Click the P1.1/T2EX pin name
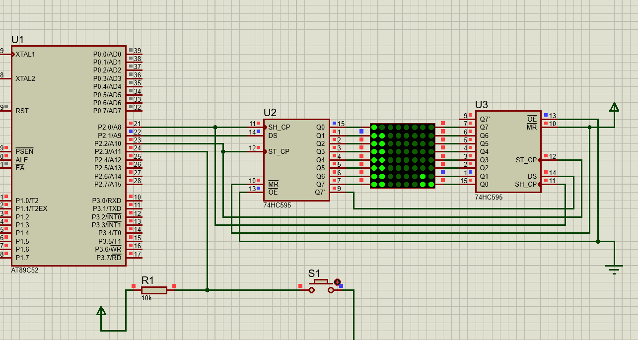638x340 pixels. tap(31, 208)
